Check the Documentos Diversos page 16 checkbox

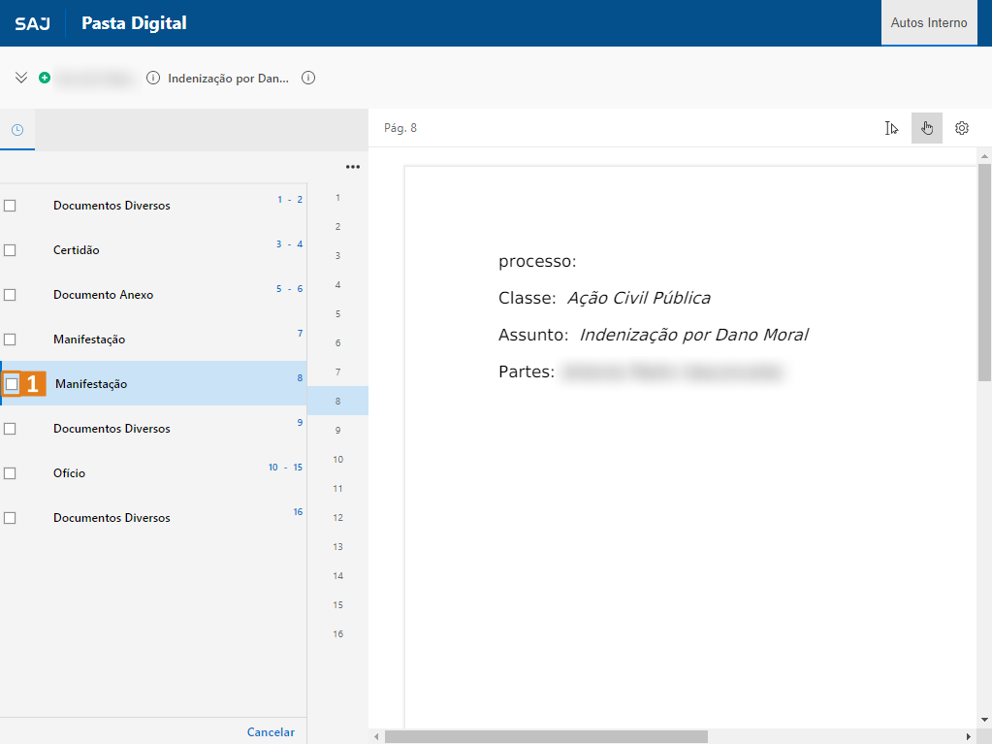pos(10,518)
